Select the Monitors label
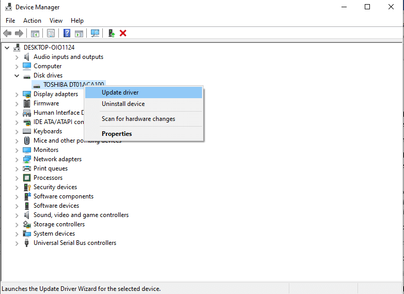Screen dimensions: 404x294 click(46, 150)
